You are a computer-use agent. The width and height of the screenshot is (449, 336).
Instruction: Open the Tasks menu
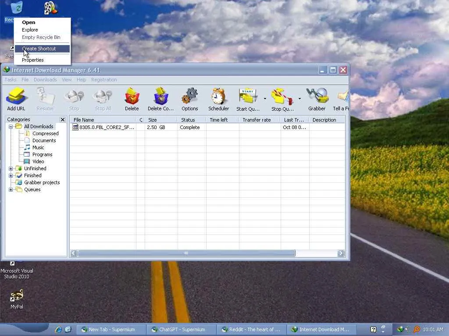coord(11,80)
